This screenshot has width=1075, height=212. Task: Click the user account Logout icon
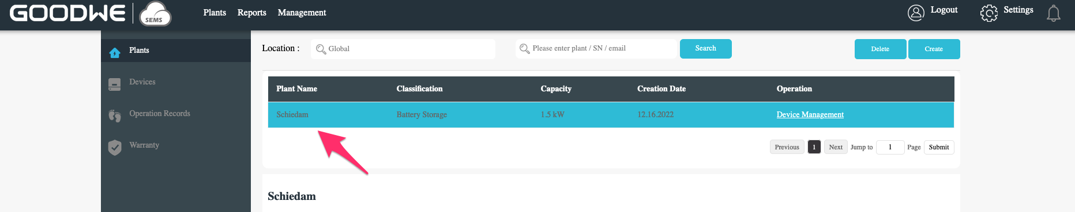(x=916, y=13)
